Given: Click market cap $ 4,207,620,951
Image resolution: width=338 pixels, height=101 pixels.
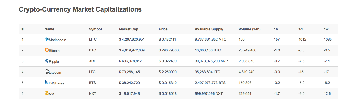Looking at the screenshot, I should point(132,39).
